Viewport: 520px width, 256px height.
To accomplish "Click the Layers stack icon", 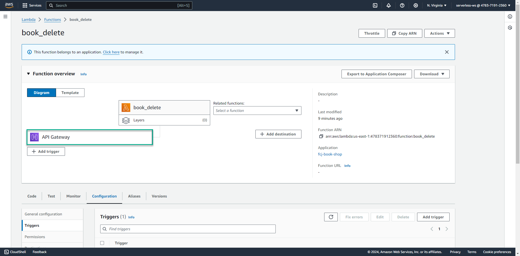I will click(126, 120).
